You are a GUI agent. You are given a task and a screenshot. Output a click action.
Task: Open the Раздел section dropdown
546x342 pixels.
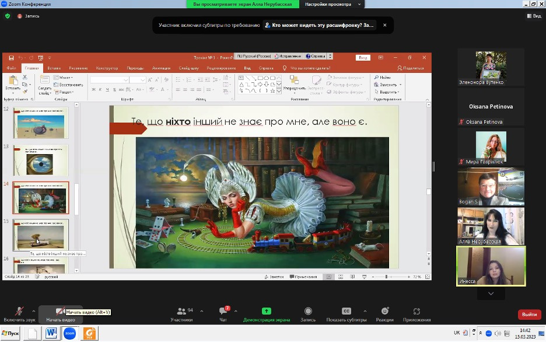pyautogui.click(x=64, y=92)
